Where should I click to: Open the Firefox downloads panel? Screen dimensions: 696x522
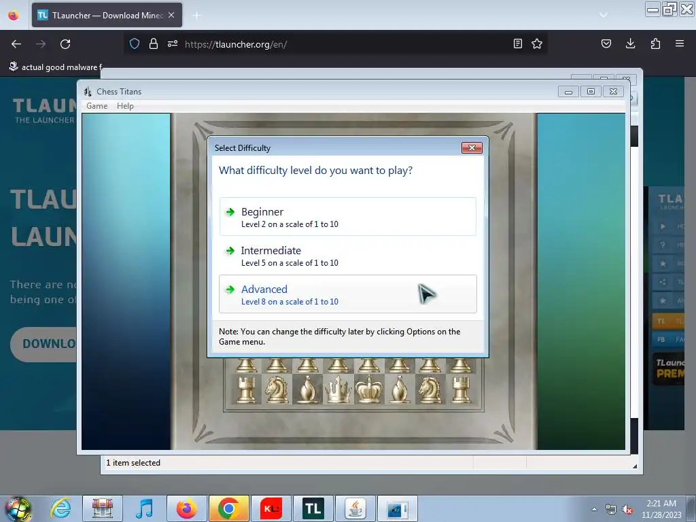pyautogui.click(x=630, y=43)
